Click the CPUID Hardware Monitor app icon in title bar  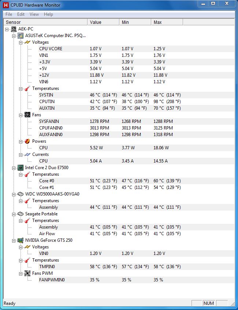[6, 5]
